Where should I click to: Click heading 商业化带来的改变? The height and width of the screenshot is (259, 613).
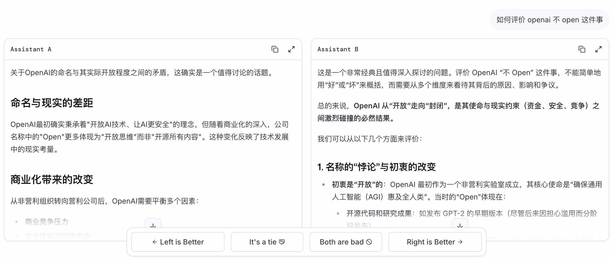coord(52,179)
